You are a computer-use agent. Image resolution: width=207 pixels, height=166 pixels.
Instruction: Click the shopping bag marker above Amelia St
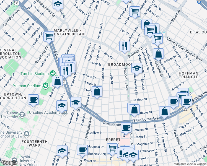click(164, 112)
